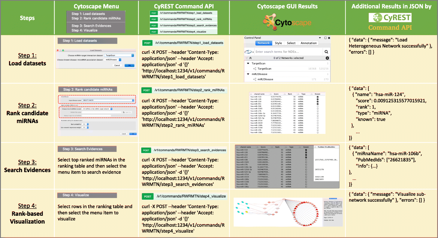This screenshot has width=438, height=238.
Task: Click the CyREST logo in the header
Action: [x=390, y=18]
